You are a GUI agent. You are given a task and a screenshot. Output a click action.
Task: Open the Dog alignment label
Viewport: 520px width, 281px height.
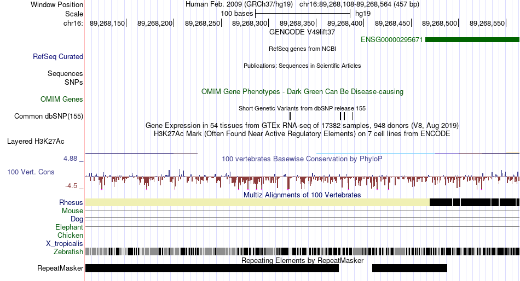point(77,219)
